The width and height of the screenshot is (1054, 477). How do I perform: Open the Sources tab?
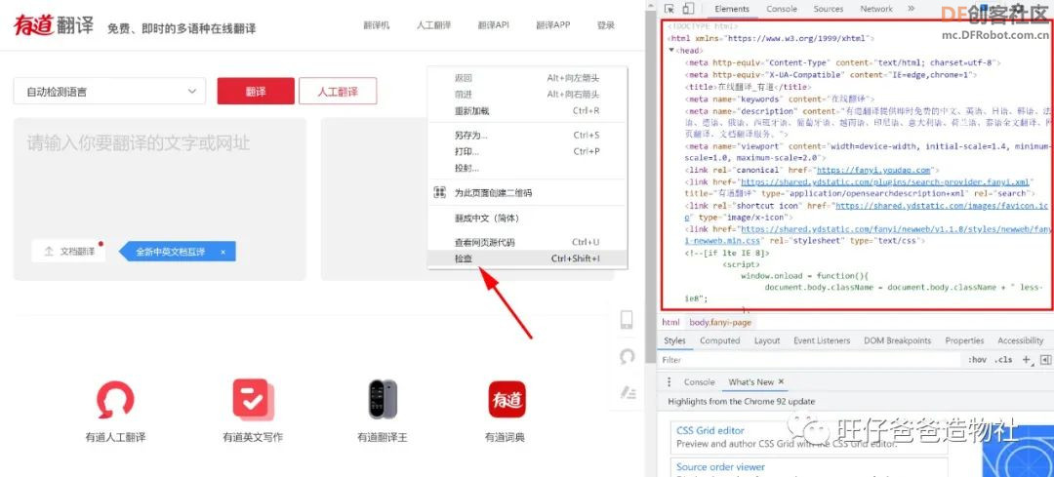pyautogui.click(x=829, y=9)
